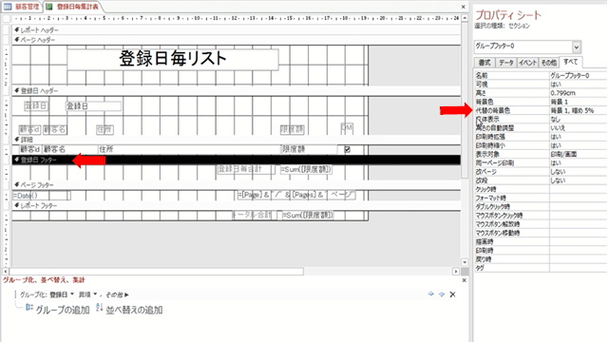Open the 登録日 group field dropdown
This screenshot has width=608, height=342.
pos(72,294)
